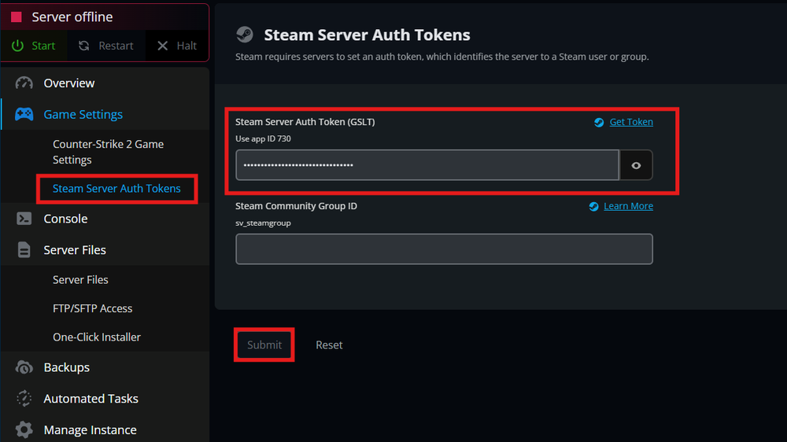Focus the Steam Community Group ID field
Screen dimensions: 787x442
444,249
